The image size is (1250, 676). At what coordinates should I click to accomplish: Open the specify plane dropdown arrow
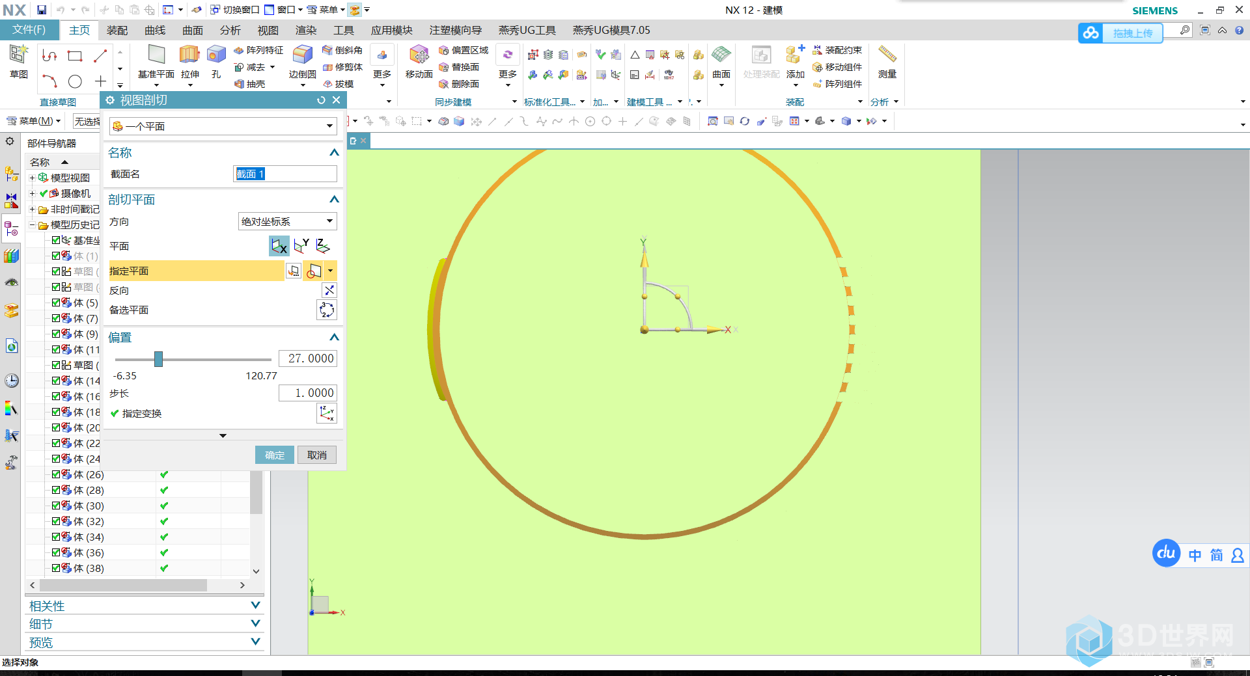330,271
